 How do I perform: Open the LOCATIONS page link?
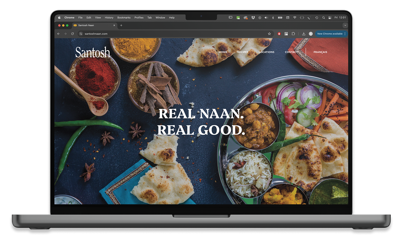pos(266,52)
